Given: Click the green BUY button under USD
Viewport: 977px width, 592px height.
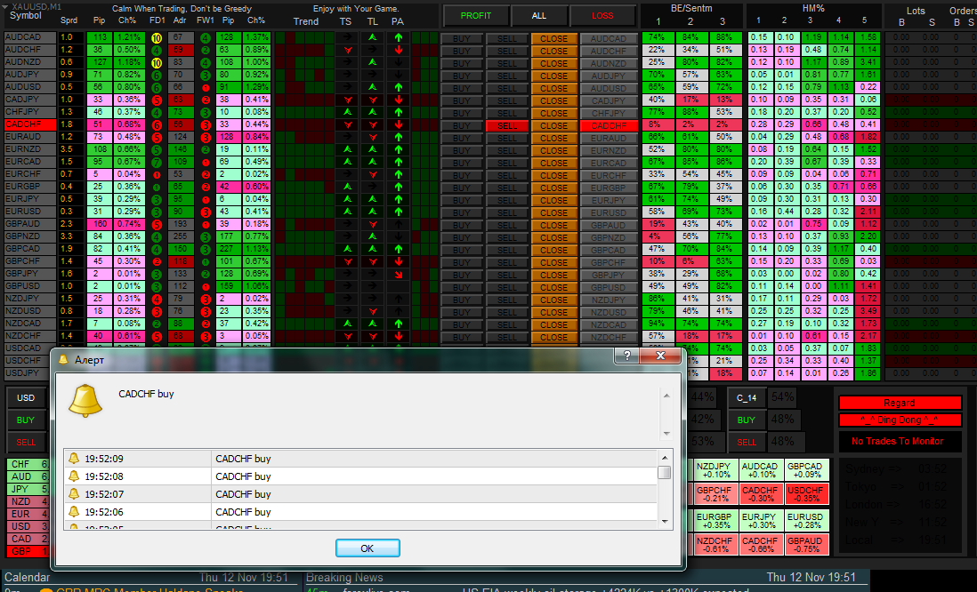Looking at the screenshot, I should (x=26, y=420).
